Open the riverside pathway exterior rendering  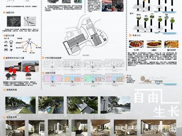(20, 105)
